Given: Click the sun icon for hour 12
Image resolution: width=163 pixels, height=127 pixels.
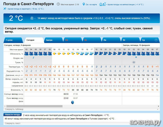Looking at the screenshot, I should point(68,53).
